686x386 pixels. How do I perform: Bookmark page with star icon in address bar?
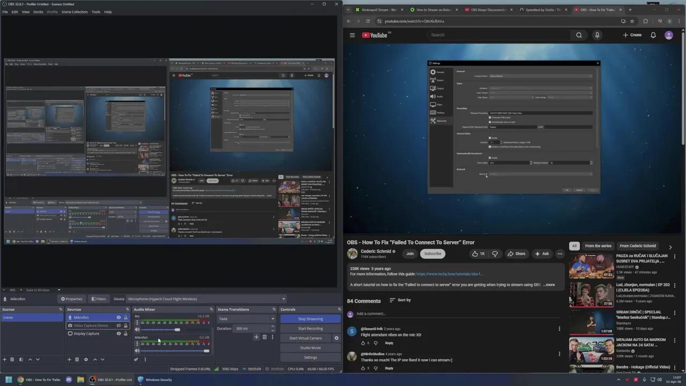click(x=632, y=21)
